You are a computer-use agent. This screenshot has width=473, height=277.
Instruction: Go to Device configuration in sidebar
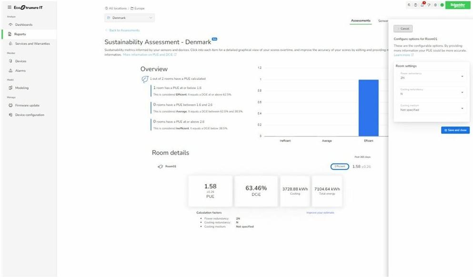click(29, 115)
